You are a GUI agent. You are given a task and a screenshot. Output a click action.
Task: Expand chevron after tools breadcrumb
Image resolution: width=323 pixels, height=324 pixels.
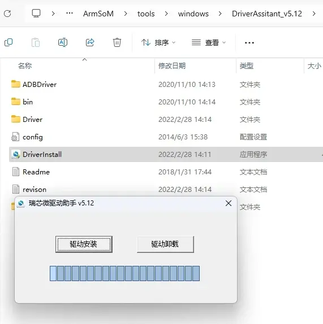[166, 14]
